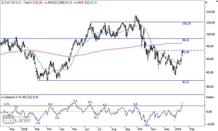Click the Sep month label
The width and height of the screenshot is (218, 131).
[x=128, y=129]
